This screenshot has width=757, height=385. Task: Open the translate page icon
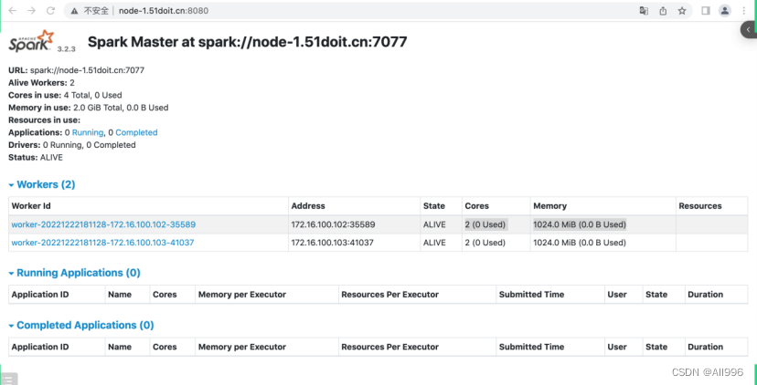click(x=644, y=11)
